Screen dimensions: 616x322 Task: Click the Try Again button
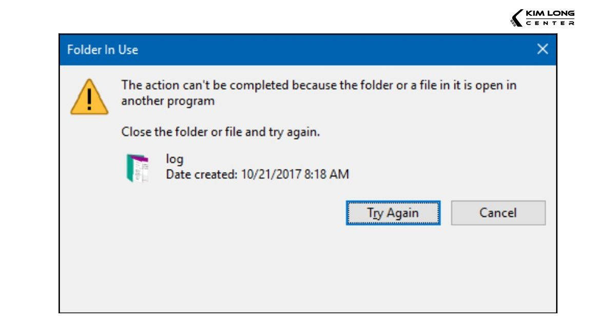(393, 213)
